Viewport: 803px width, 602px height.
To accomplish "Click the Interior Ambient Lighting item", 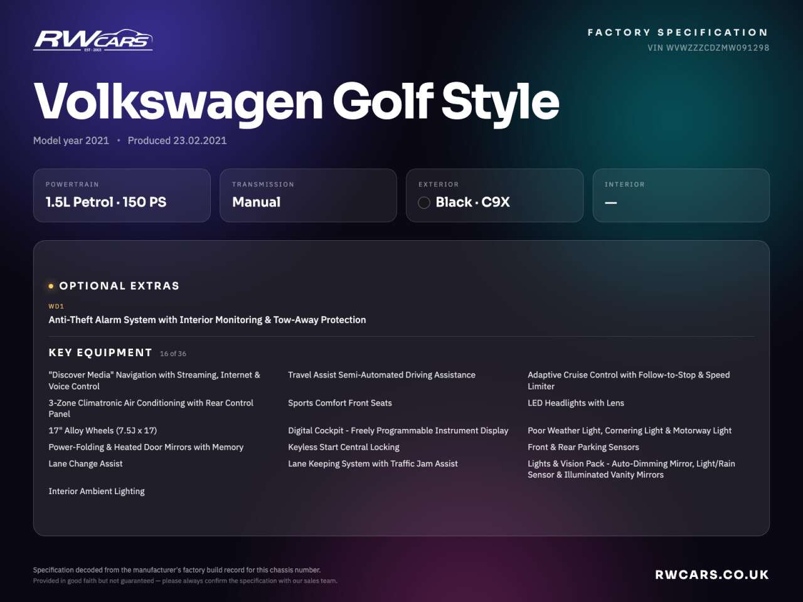I will pos(97,491).
